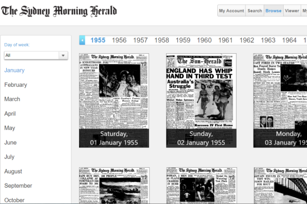Click The Sydney Morning Herald logo

click(x=59, y=11)
